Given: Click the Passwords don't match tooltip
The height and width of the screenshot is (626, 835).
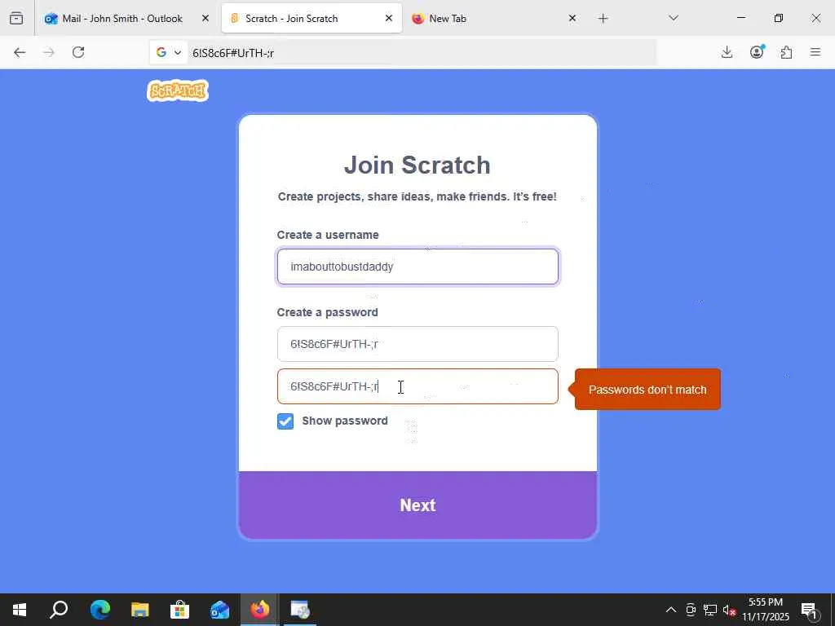Looking at the screenshot, I should click(x=647, y=390).
